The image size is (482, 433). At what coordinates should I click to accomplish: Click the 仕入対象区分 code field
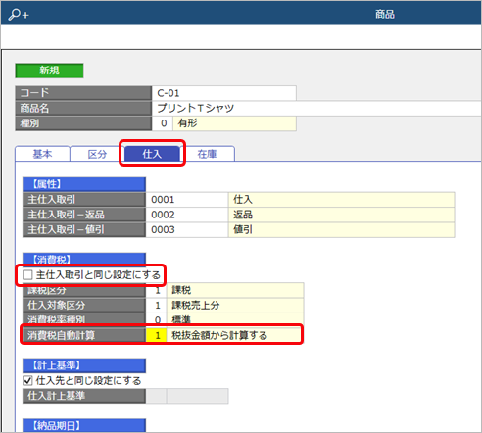click(x=157, y=305)
